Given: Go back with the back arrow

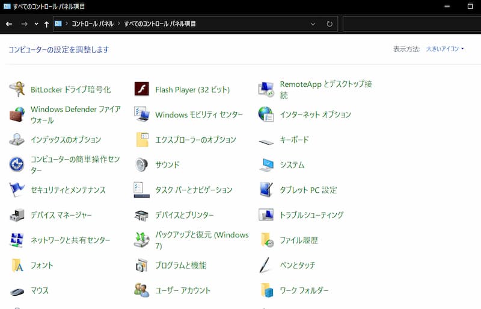Looking at the screenshot, I should pyautogui.click(x=9, y=24).
